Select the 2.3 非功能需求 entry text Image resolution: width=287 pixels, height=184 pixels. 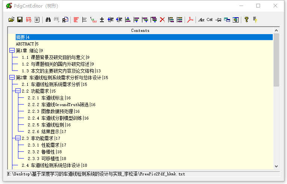pos(41,138)
